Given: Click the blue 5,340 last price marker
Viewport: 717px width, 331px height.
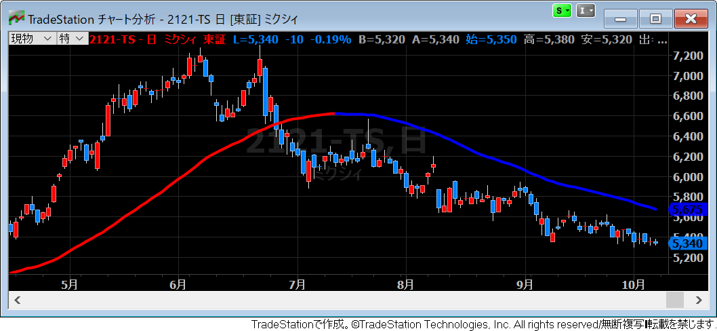Looking at the screenshot, I should [684, 244].
